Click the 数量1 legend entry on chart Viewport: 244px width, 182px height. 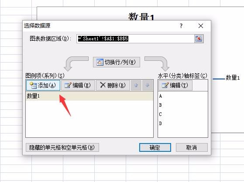(x=226, y=78)
